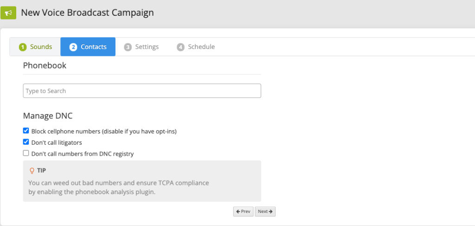
Task: Enable the DNC registry numbers checkbox
Action: [x=26, y=153]
